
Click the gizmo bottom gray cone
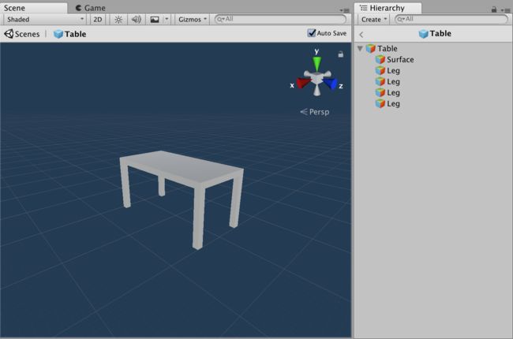click(x=316, y=90)
